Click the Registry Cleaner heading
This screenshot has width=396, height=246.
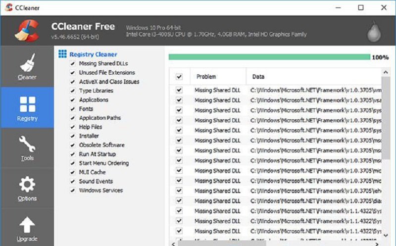[93, 54]
